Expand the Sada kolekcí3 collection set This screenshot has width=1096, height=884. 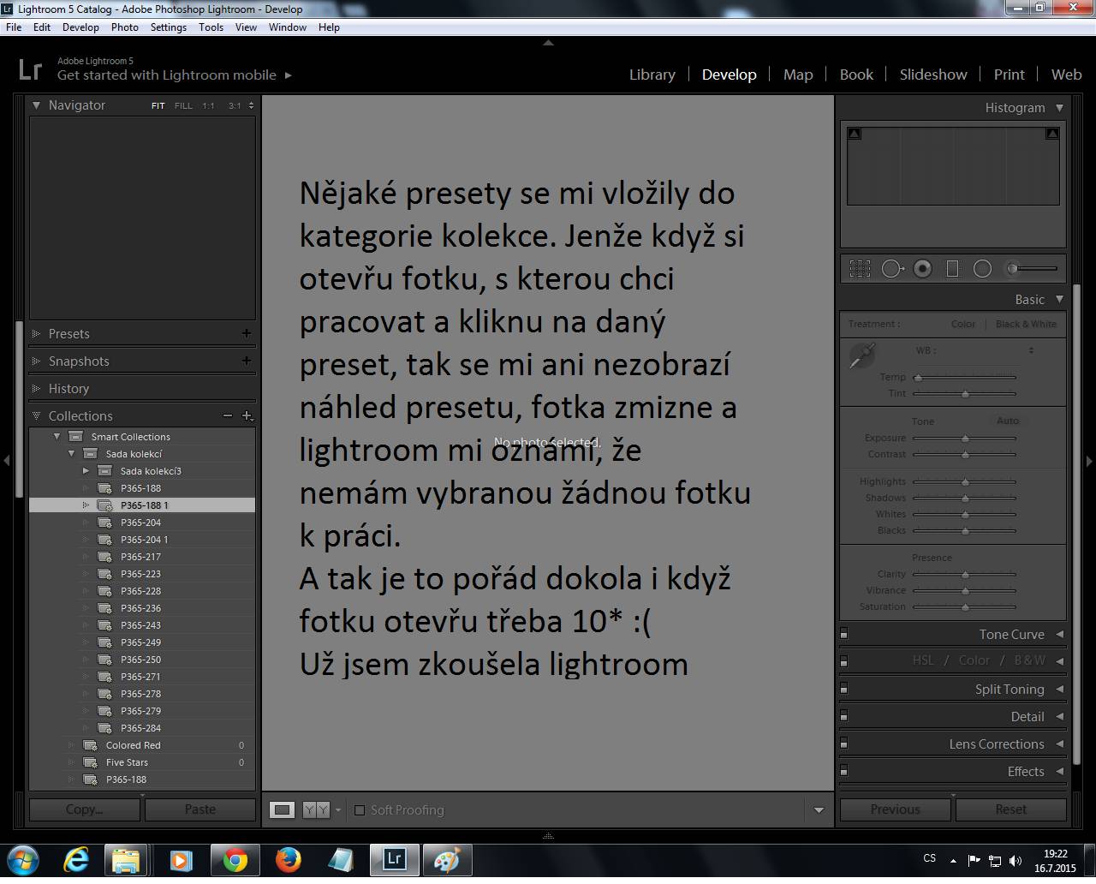[86, 470]
